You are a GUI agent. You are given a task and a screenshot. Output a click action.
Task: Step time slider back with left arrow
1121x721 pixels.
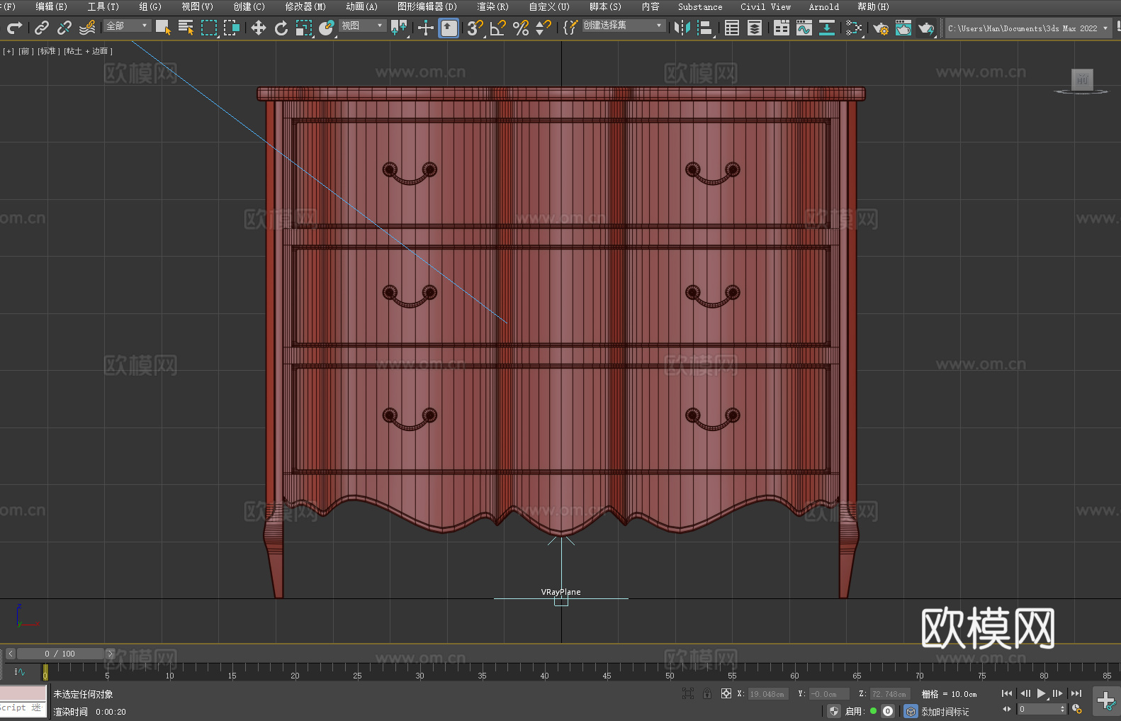pos(10,654)
